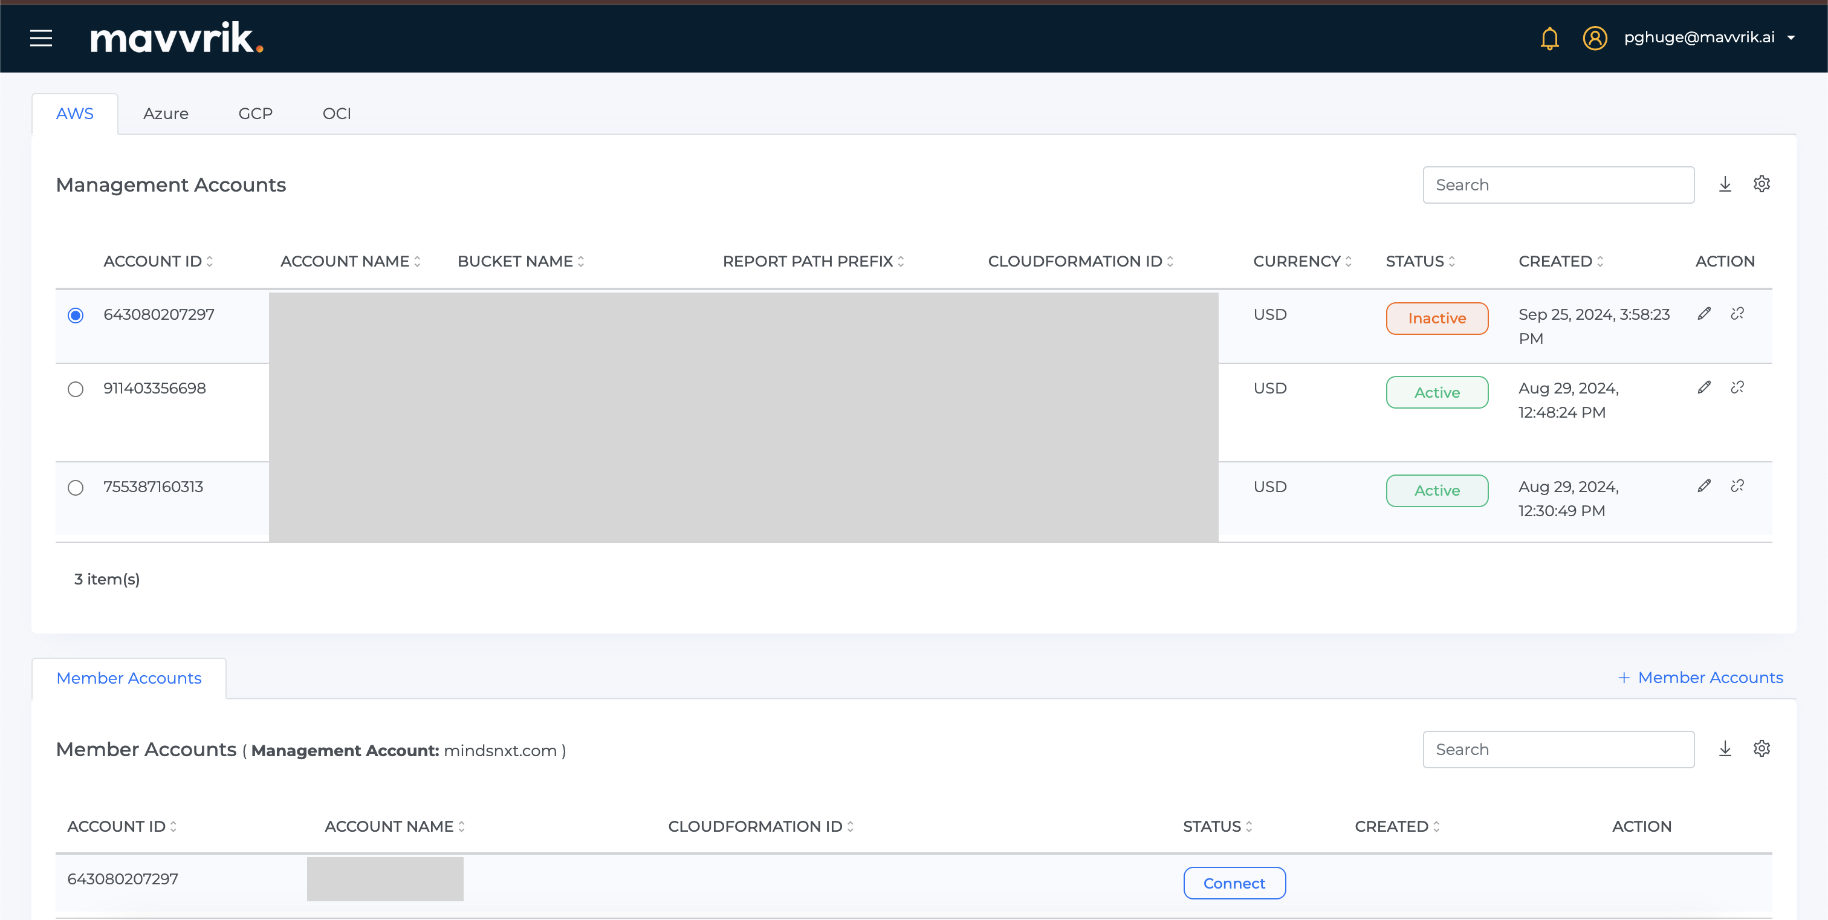This screenshot has height=920, width=1828.
Task: Open Management Accounts table settings gear
Action: click(x=1762, y=184)
